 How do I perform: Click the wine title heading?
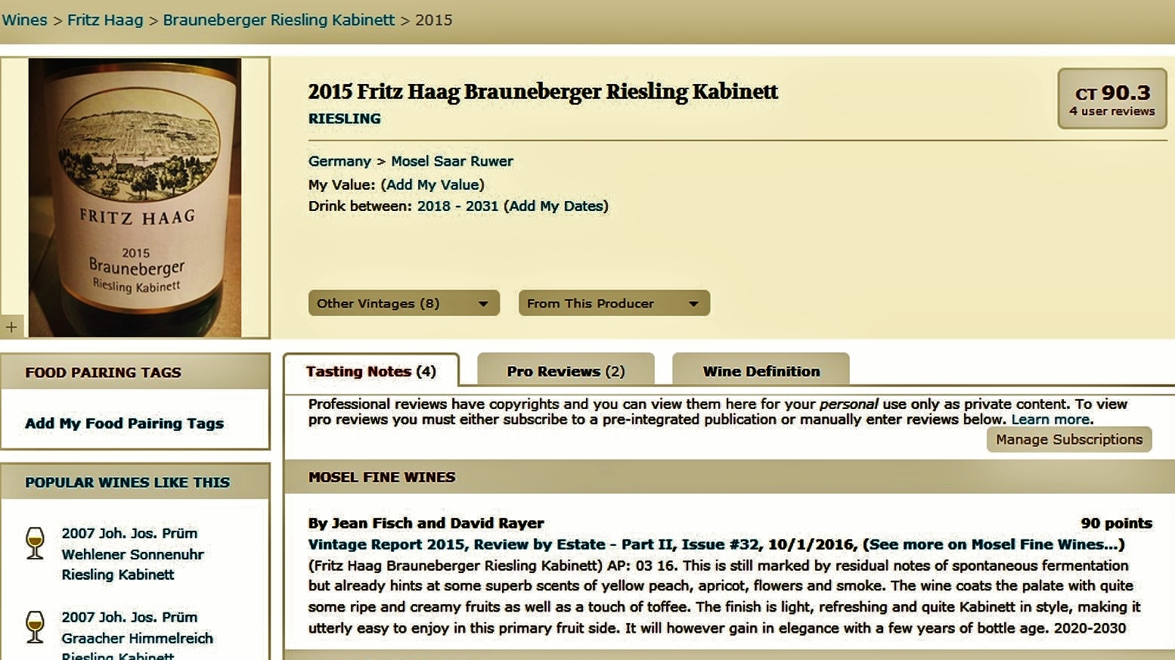click(x=543, y=91)
